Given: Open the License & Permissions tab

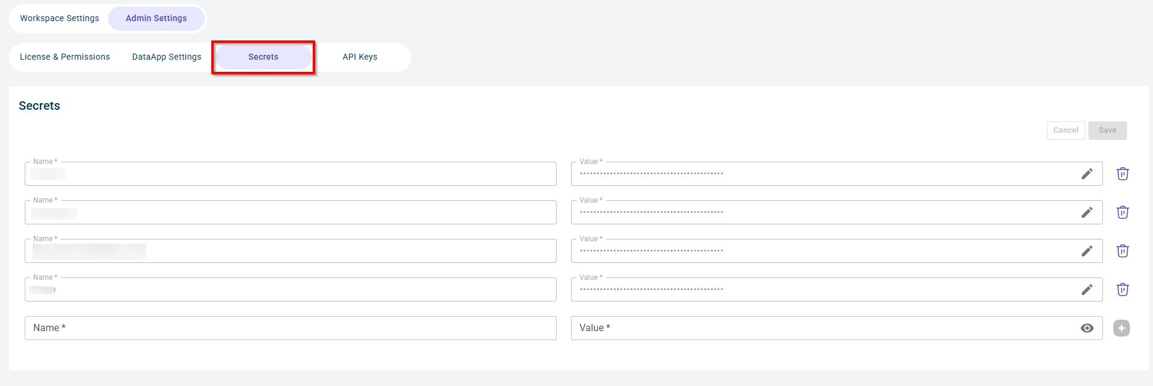Looking at the screenshot, I should (65, 57).
